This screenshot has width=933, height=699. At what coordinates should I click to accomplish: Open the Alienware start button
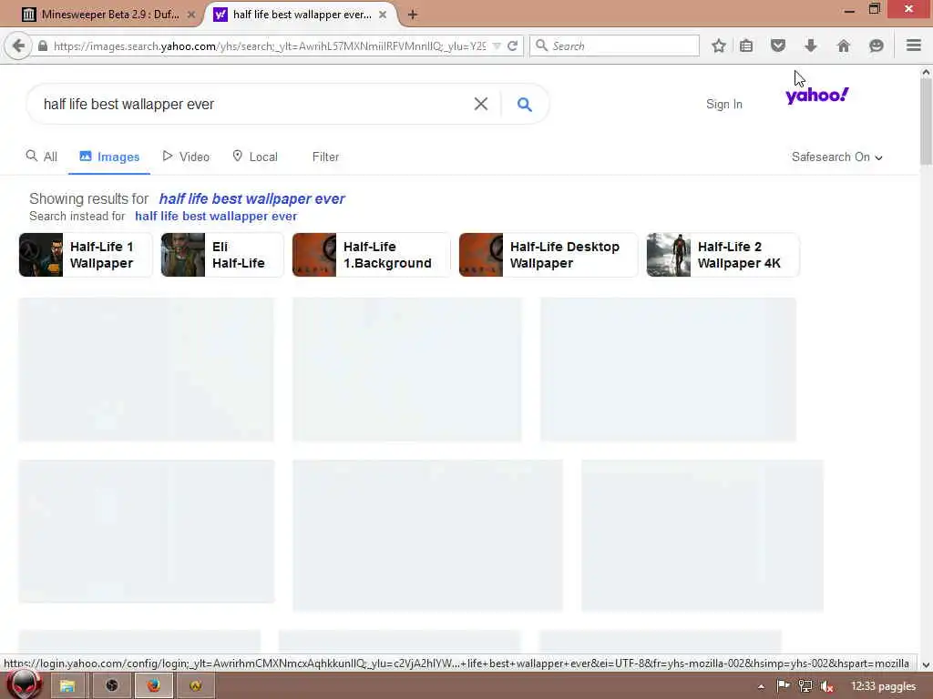click(x=24, y=685)
